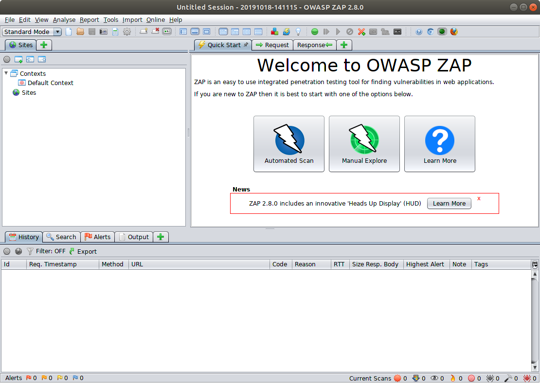Image resolution: width=540 pixels, height=383 pixels.
Task: Click the pin icon on Quick Start tab
Action: pos(246,45)
